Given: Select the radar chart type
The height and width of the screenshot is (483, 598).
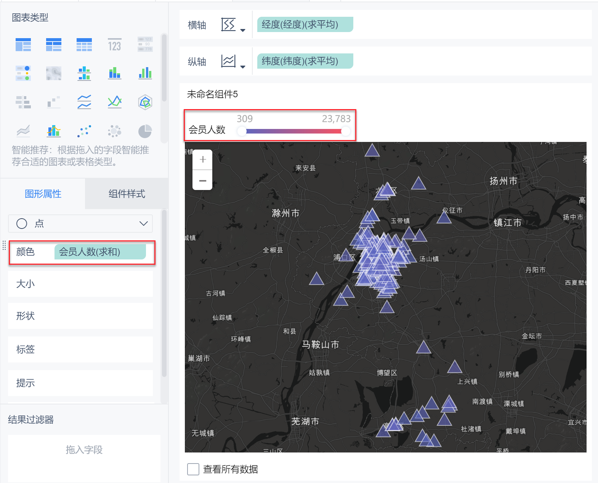Looking at the screenshot, I should [145, 102].
